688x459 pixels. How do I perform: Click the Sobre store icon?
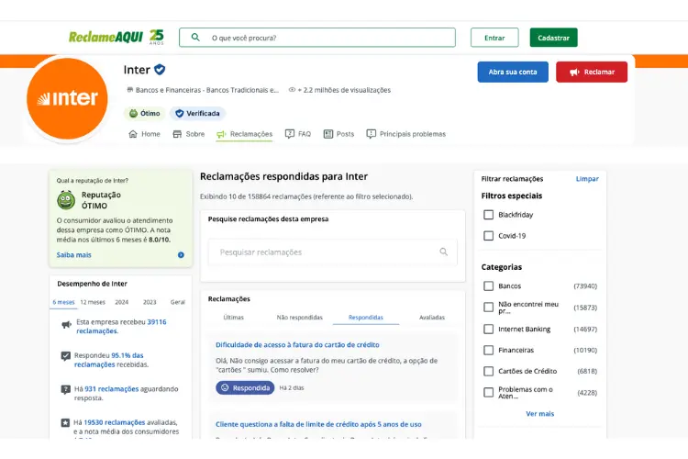click(x=177, y=134)
